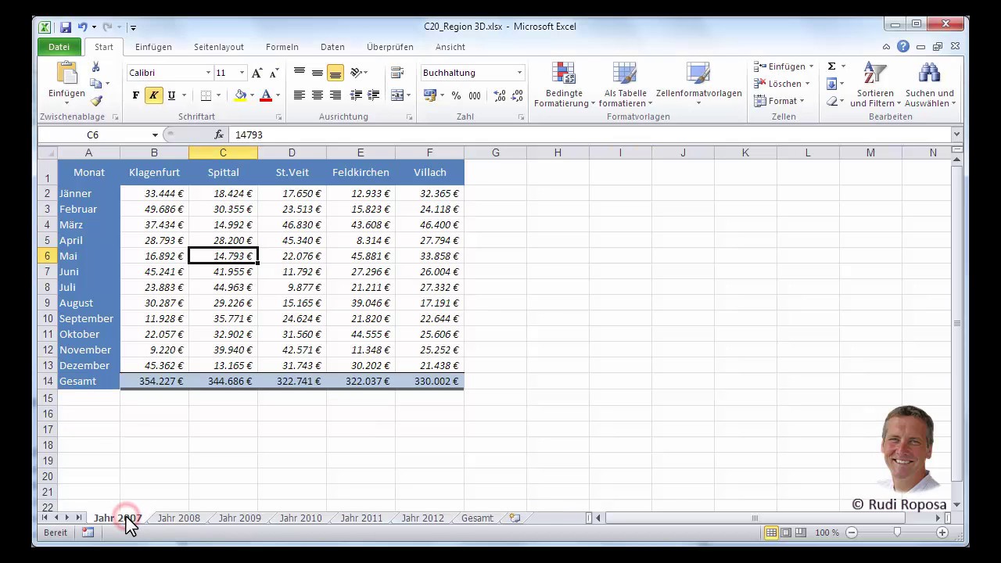
Task: Select the Page Break Preview button
Action: 801,533
